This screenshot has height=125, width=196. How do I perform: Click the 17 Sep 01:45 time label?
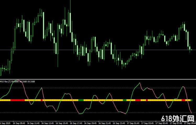133,123
